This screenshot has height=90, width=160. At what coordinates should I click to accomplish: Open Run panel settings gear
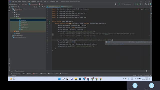pos(146,71)
